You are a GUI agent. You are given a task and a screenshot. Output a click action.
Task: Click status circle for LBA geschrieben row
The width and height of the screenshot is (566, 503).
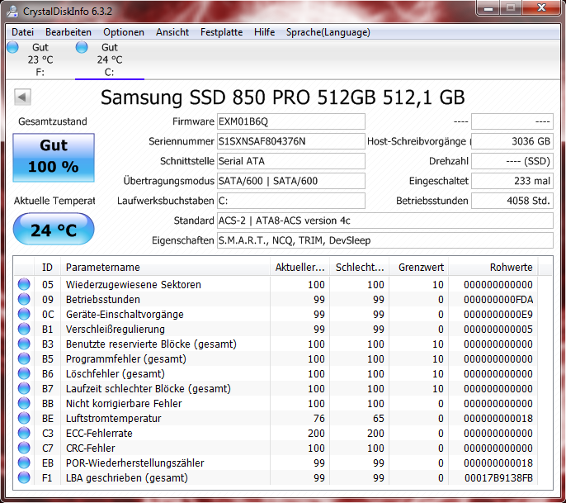[x=24, y=477]
